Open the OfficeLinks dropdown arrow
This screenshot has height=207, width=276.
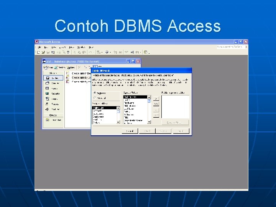pyautogui.click(x=102, y=52)
